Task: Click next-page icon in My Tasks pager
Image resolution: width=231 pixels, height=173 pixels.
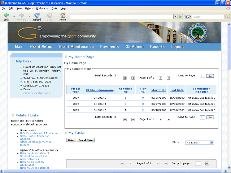Action: point(158,163)
